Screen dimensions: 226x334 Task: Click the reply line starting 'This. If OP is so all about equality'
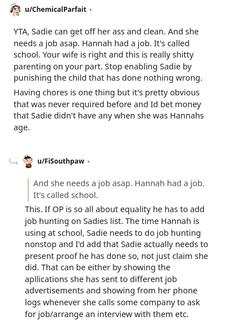pos(115,209)
